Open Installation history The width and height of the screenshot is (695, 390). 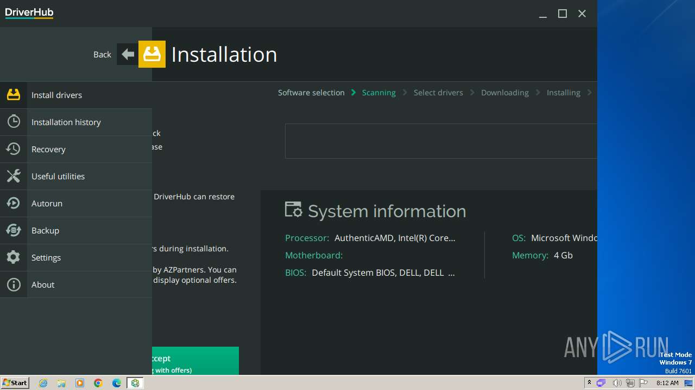[x=76, y=122]
